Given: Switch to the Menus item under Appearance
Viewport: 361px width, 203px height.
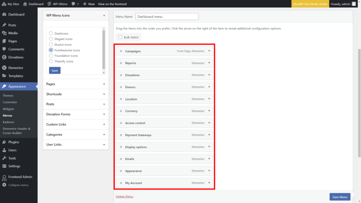Looking at the screenshot, I should [7, 115].
